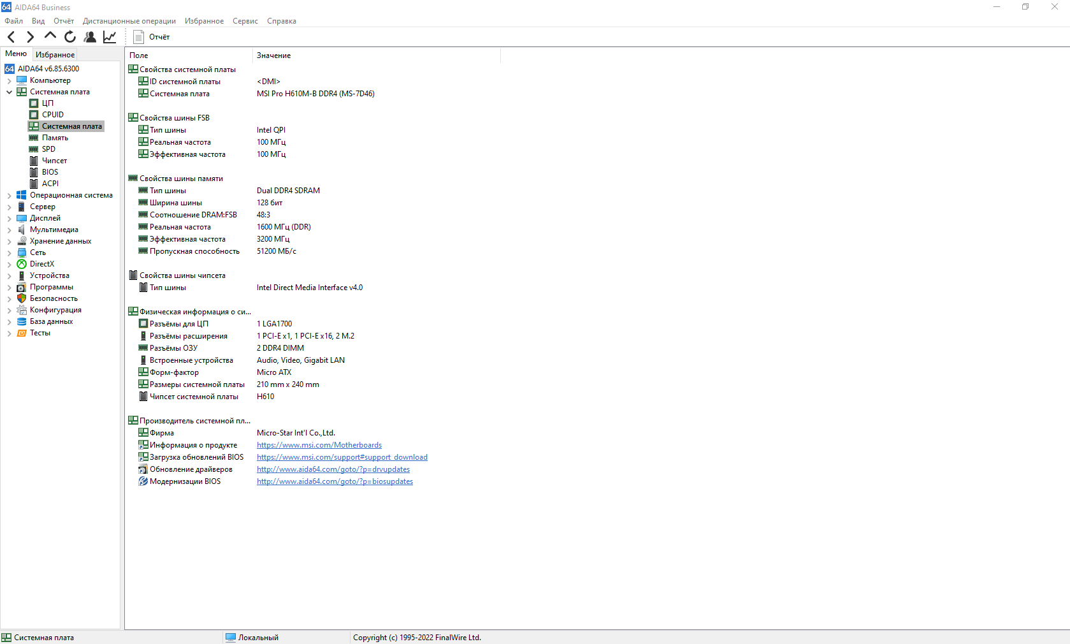Go back with the left arrow toolbar icon
Screen dimensions: 1070x644
[11, 37]
